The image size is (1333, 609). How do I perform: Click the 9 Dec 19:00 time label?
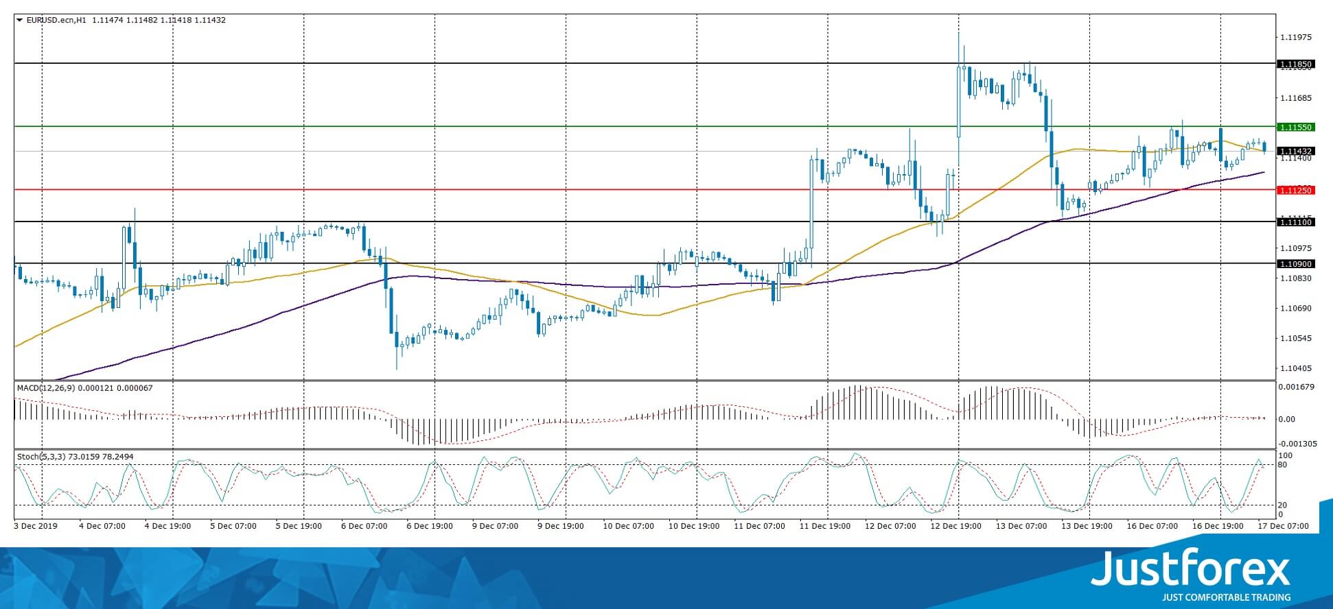click(561, 527)
